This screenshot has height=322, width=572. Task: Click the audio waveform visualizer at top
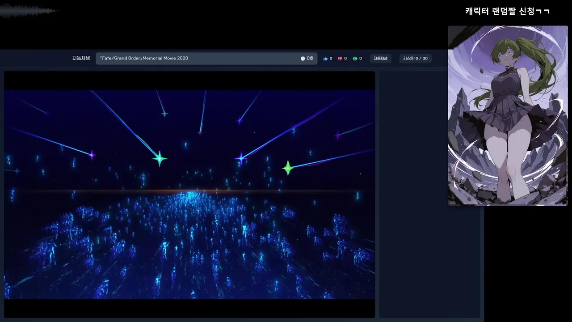pyautogui.click(x=29, y=11)
